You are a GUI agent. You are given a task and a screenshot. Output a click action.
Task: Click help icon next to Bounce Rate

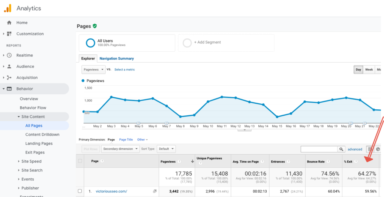[x=328, y=161]
